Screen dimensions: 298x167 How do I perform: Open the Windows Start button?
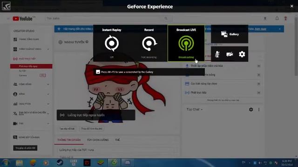[6, 163]
